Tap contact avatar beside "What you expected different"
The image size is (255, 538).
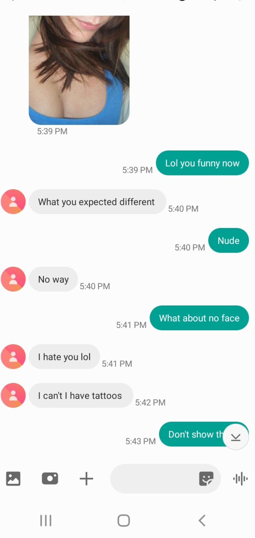13,202
